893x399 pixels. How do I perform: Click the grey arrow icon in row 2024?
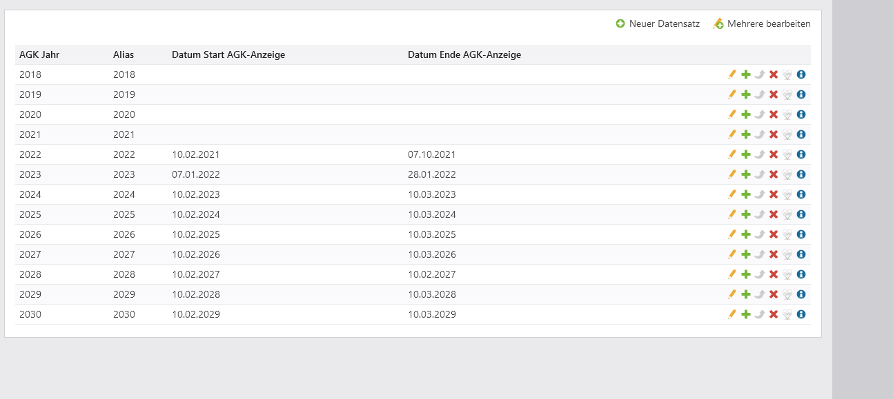[x=760, y=194]
